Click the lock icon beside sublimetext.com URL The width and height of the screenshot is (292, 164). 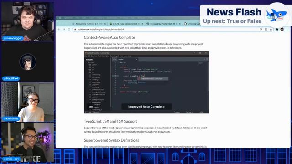pos(75,29)
